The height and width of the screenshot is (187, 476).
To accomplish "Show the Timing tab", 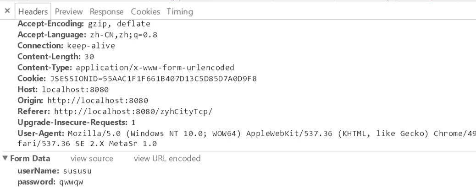I will [x=180, y=11].
